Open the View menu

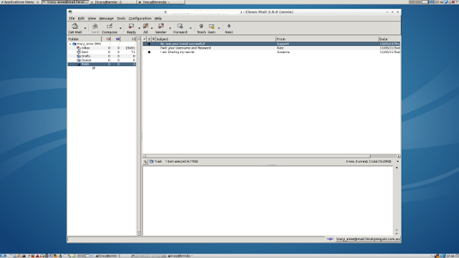click(92, 19)
